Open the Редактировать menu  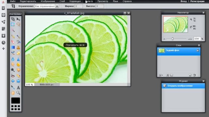(x=28, y=1)
